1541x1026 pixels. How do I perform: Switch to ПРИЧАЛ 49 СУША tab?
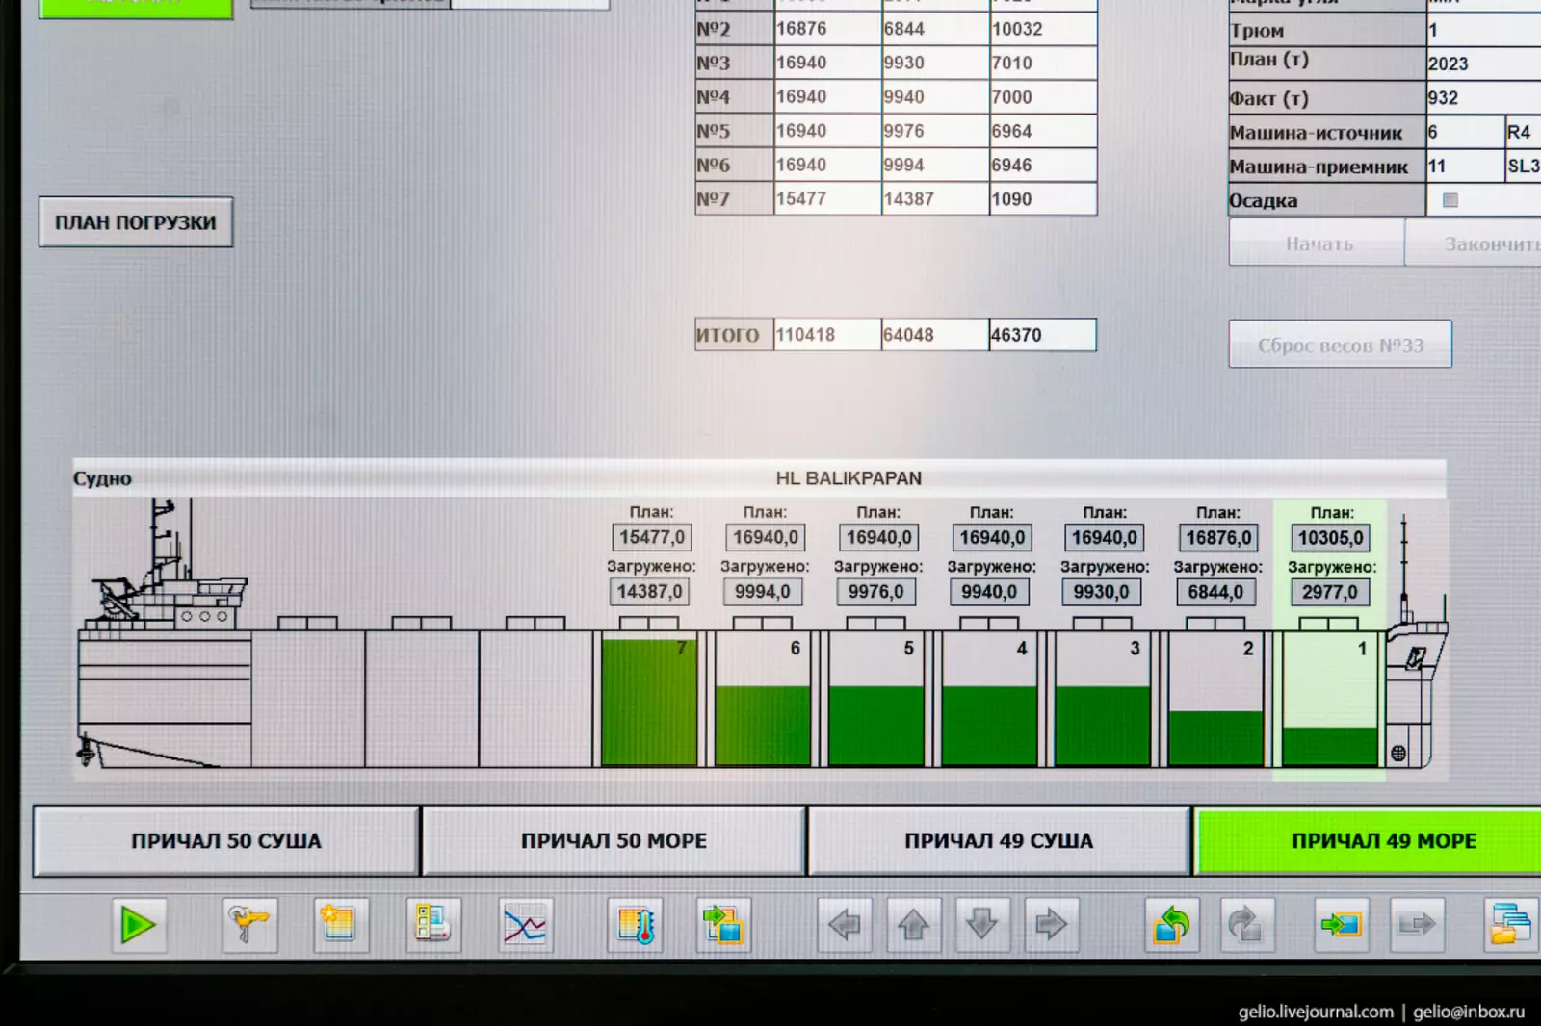999,841
